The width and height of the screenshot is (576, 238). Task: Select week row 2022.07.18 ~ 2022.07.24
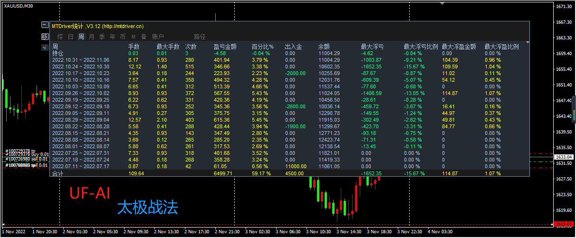[81, 160]
